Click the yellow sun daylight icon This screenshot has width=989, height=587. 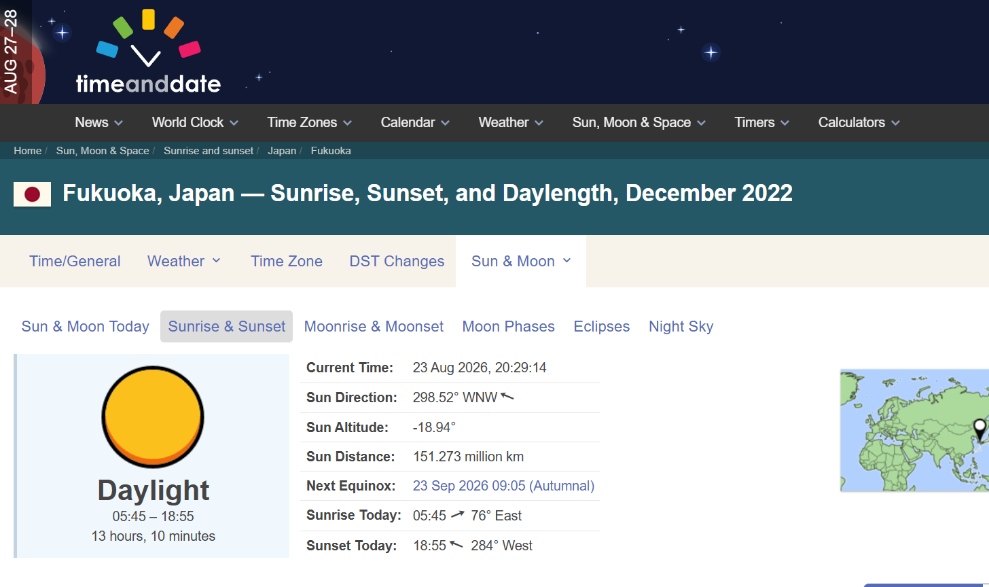[153, 416]
